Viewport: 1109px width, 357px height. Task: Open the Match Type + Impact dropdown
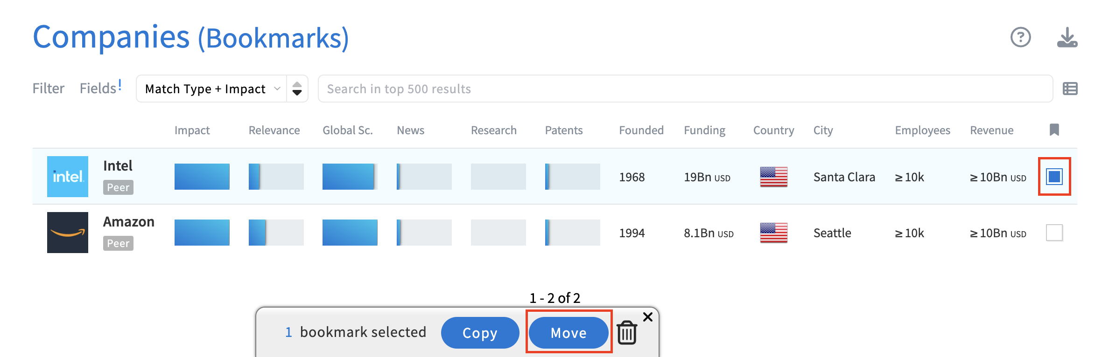(x=211, y=89)
